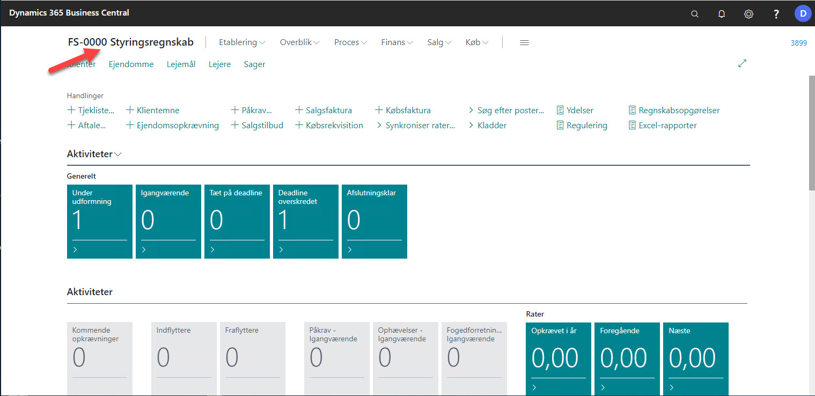Open the Fogedforretninger Igangværende tile
815x396 pixels.
click(474, 359)
